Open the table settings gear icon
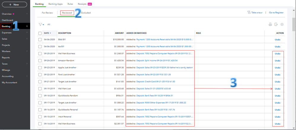296x130 pixels. [x=282, y=24]
